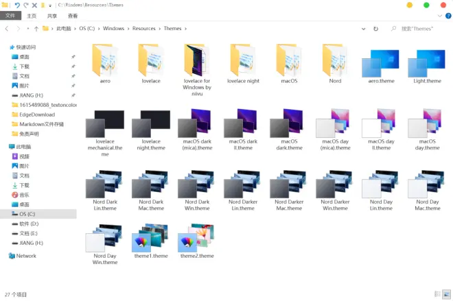
Task: Open the aero folder
Action: coord(105,64)
